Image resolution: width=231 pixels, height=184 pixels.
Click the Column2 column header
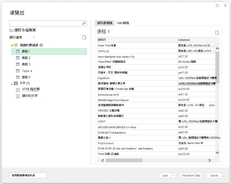199,40
